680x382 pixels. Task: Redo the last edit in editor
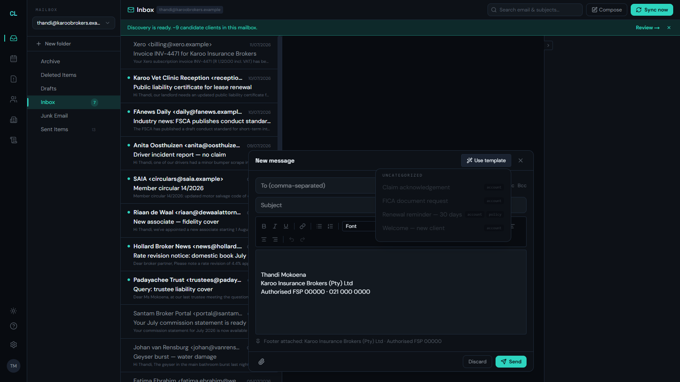(x=303, y=239)
